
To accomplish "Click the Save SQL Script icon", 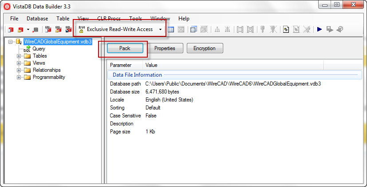I will tap(68, 29).
